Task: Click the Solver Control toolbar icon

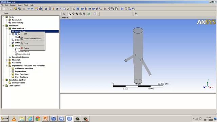Action: 105,9
